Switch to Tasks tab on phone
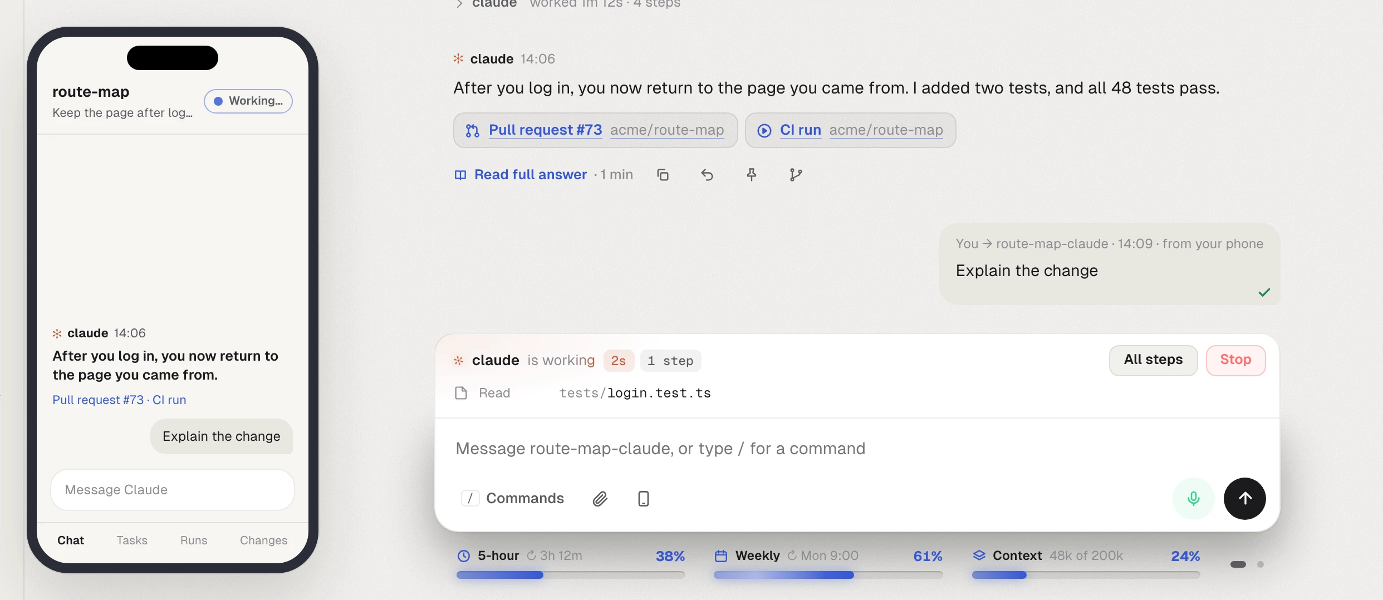This screenshot has width=1383, height=600. click(132, 540)
